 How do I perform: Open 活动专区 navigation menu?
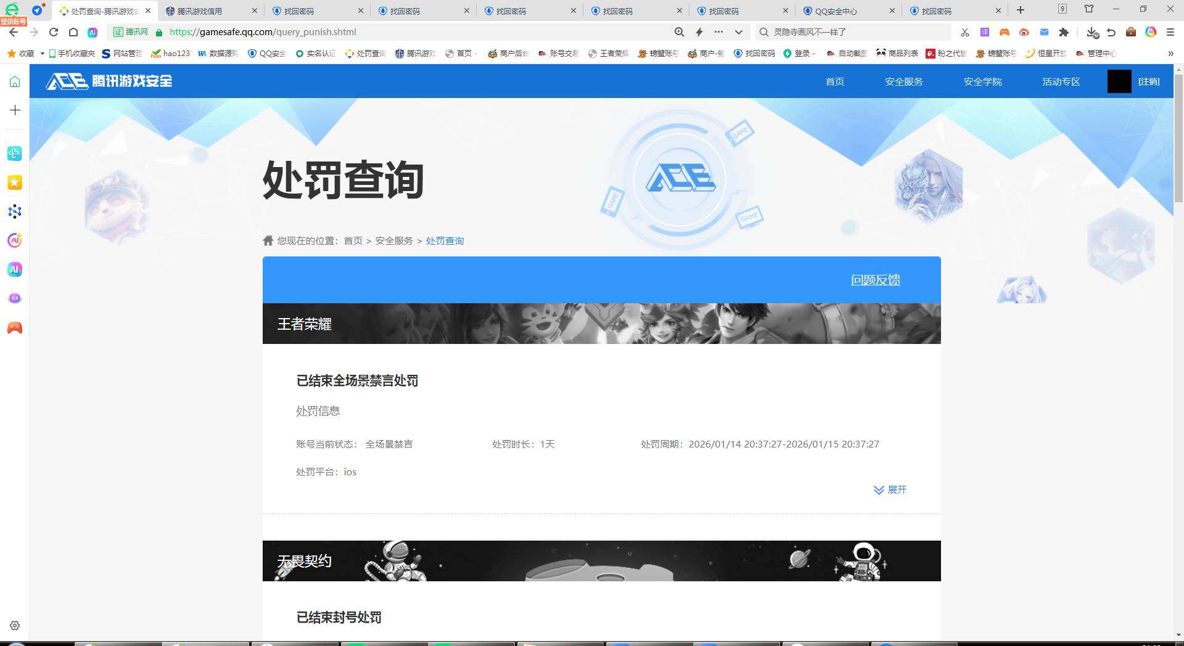[x=1061, y=81]
